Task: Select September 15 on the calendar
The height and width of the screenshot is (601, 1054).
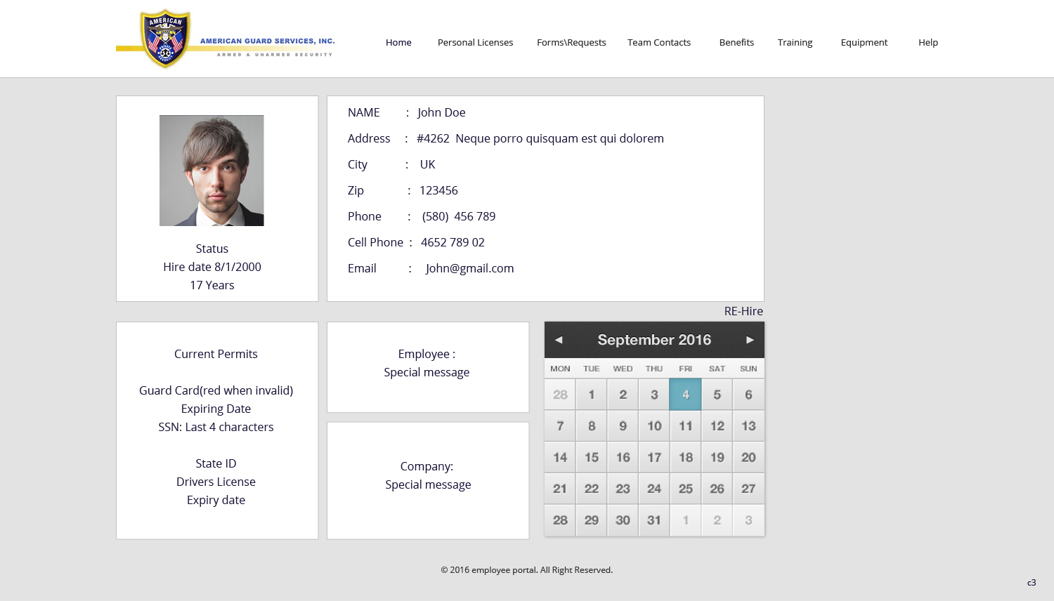Action: click(x=591, y=456)
